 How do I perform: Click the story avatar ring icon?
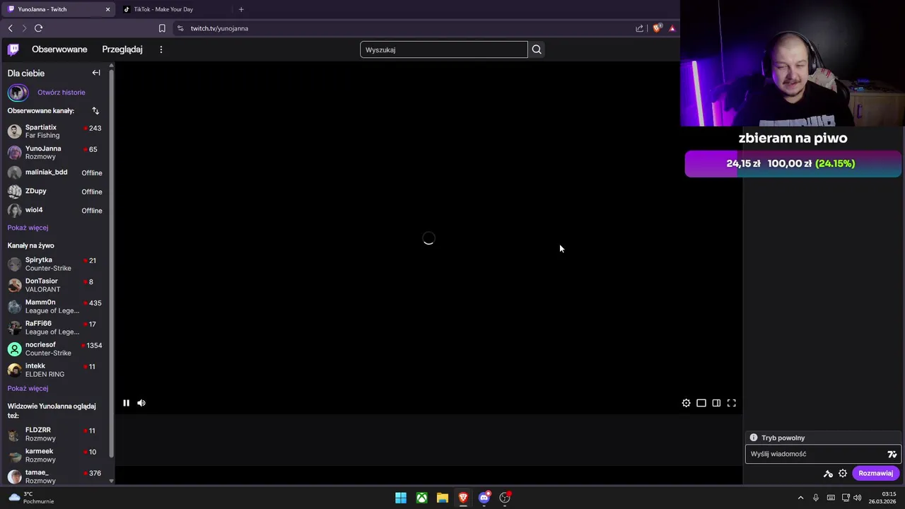(18, 93)
